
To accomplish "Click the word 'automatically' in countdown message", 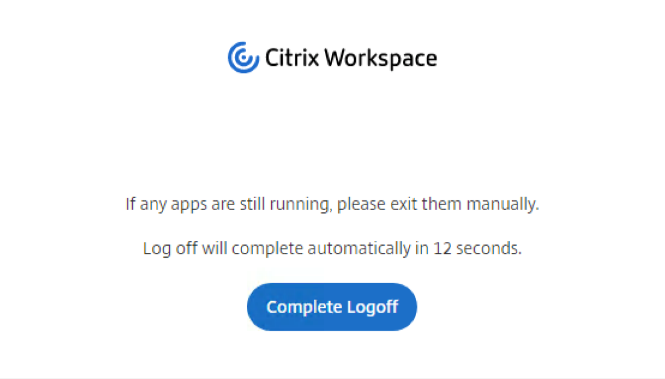I will (359, 249).
